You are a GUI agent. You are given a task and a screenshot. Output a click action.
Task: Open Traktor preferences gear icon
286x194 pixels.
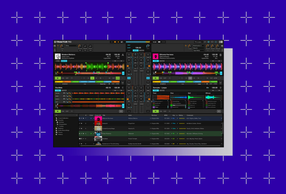[208, 42]
